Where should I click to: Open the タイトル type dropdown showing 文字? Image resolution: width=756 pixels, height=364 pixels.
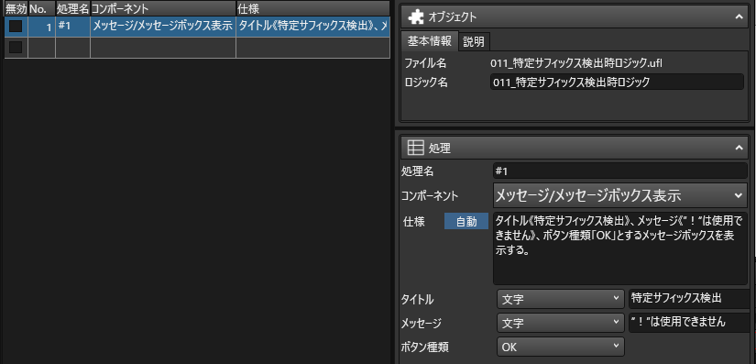[x=560, y=299]
